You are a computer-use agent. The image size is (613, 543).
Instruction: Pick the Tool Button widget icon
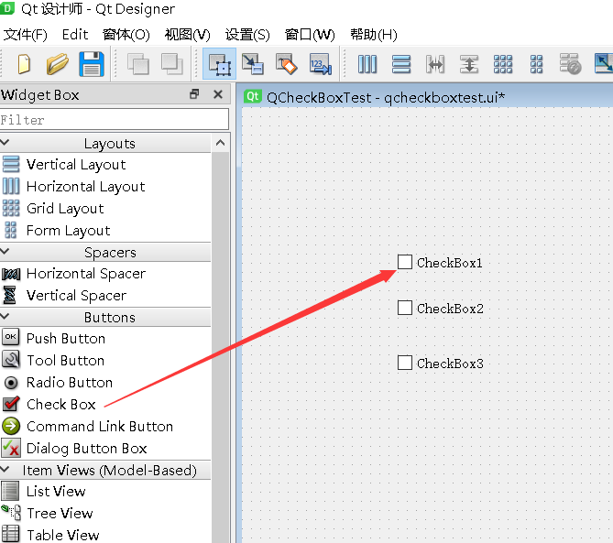11,359
